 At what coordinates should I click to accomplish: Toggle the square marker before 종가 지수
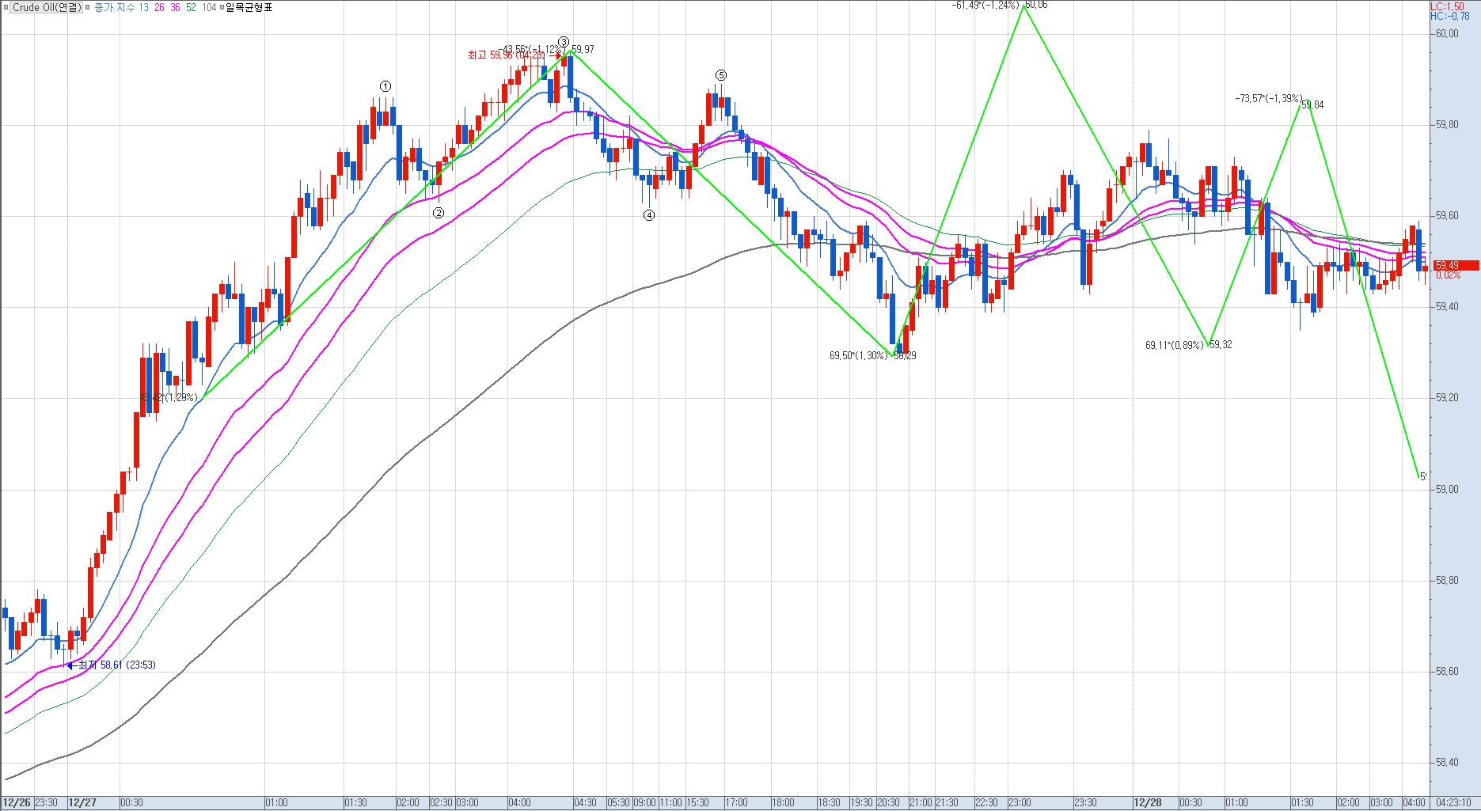coord(89,7)
